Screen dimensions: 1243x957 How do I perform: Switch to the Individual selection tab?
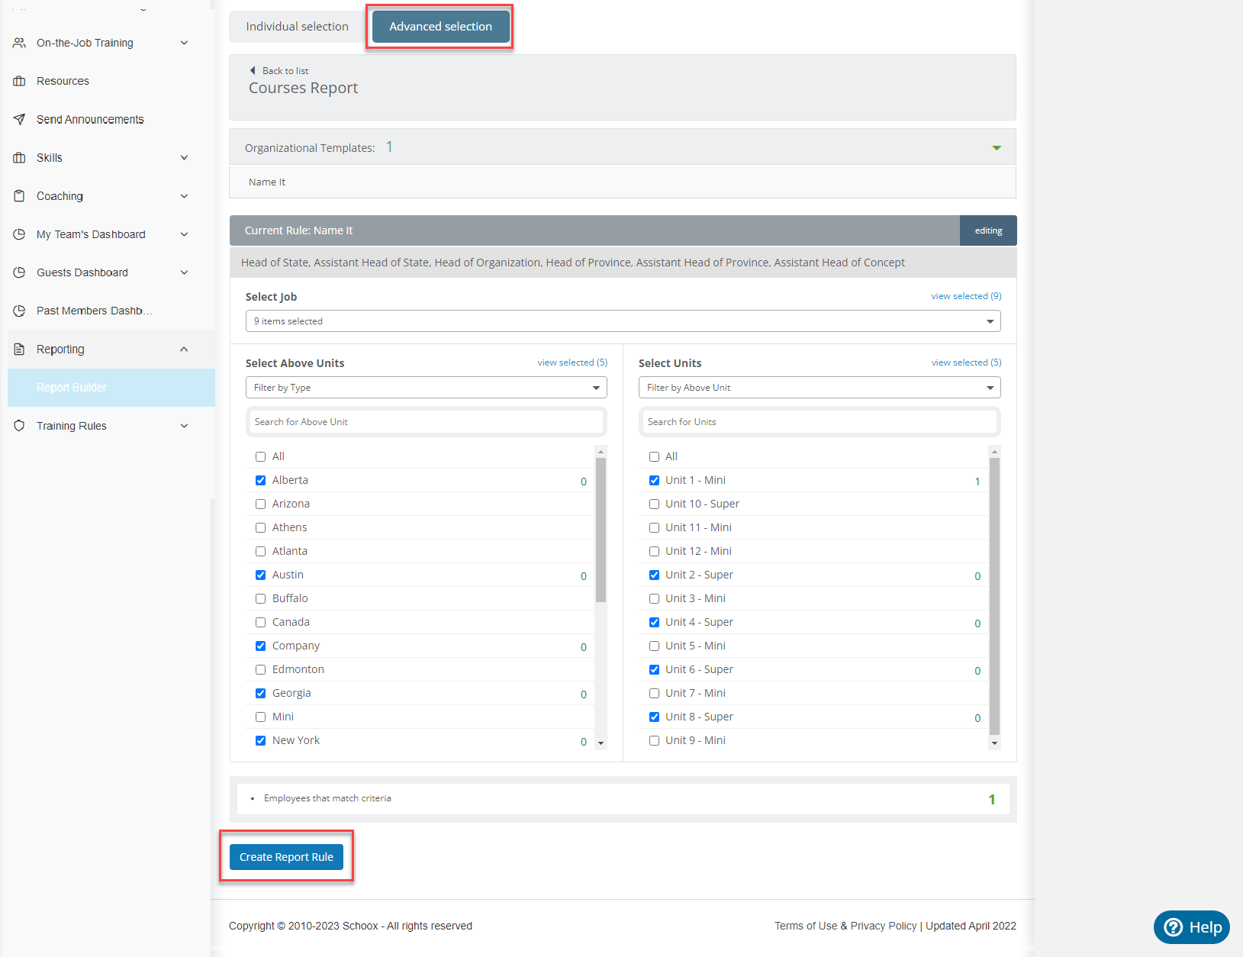coord(296,26)
